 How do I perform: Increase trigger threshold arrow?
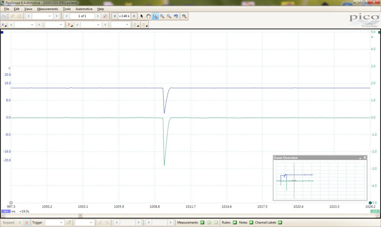tap(138, 223)
